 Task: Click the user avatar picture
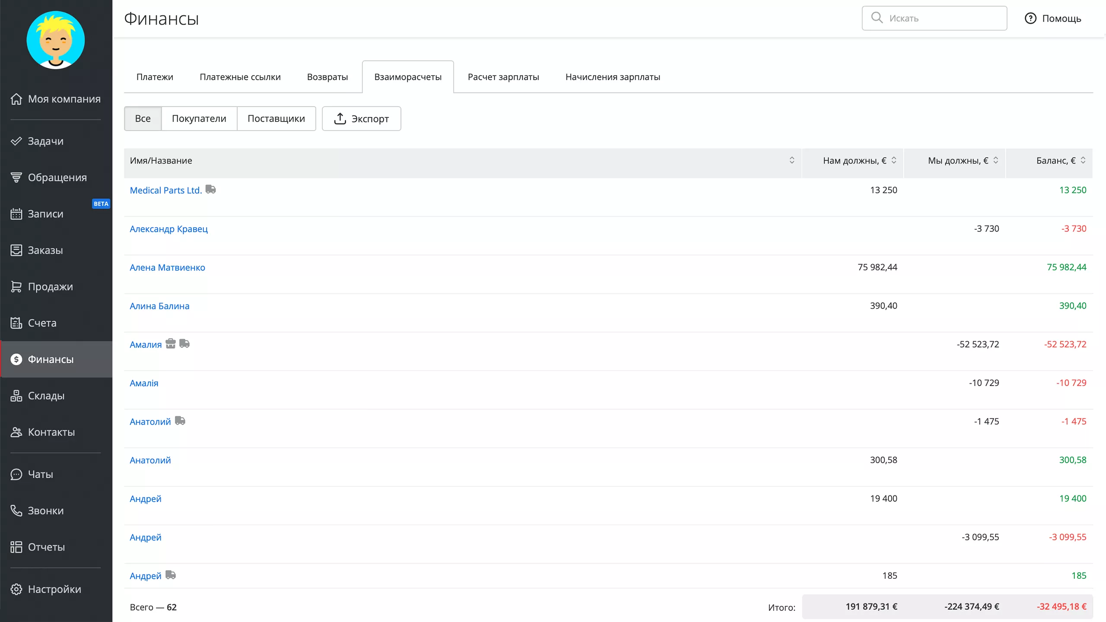tap(56, 40)
